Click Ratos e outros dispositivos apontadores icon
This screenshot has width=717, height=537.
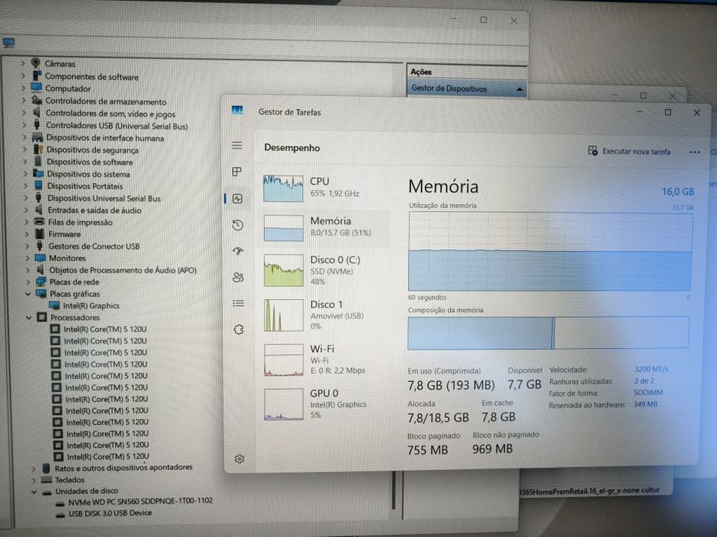point(46,468)
